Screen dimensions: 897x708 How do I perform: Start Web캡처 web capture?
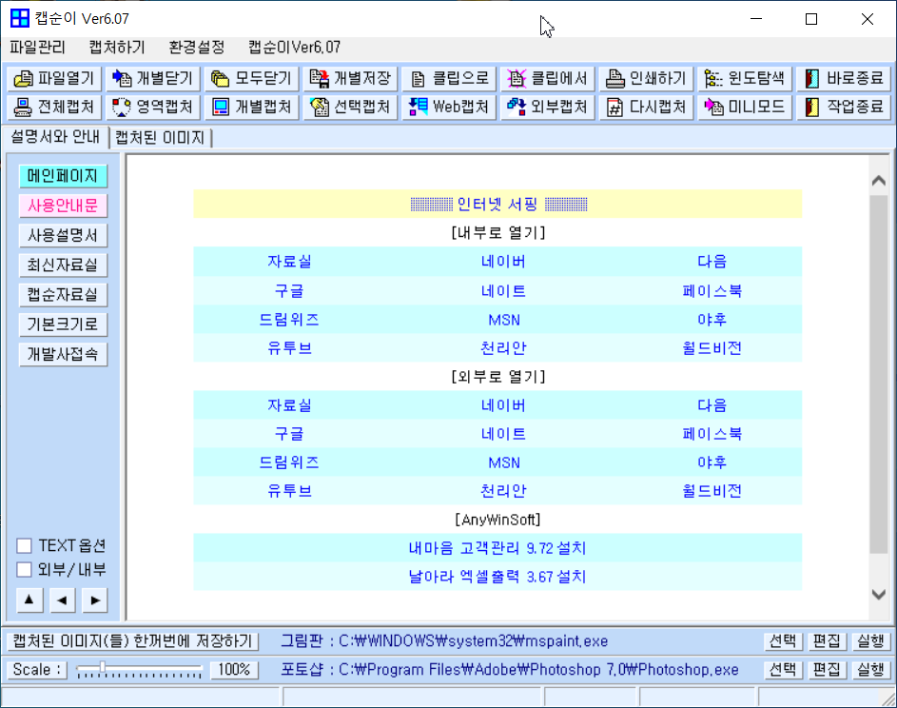coord(449,107)
